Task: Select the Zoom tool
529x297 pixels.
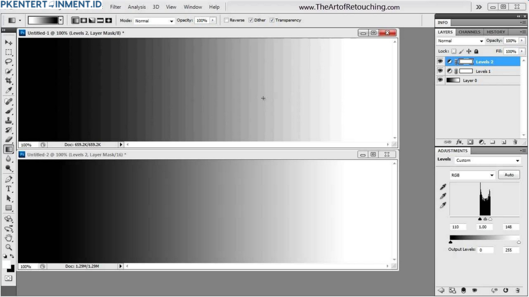Action: tap(9, 247)
